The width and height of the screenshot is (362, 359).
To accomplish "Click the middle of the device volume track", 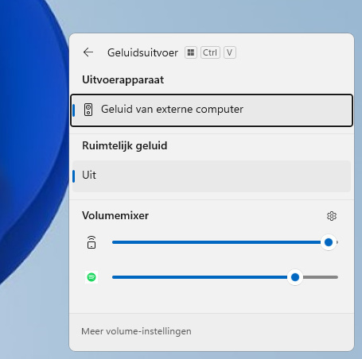I will pyautogui.click(x=225, y=242).
